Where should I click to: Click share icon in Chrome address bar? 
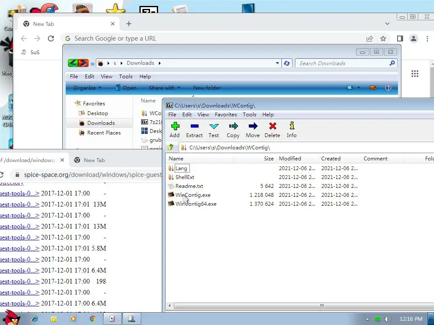pyautogui.click(x=370, y=39)
